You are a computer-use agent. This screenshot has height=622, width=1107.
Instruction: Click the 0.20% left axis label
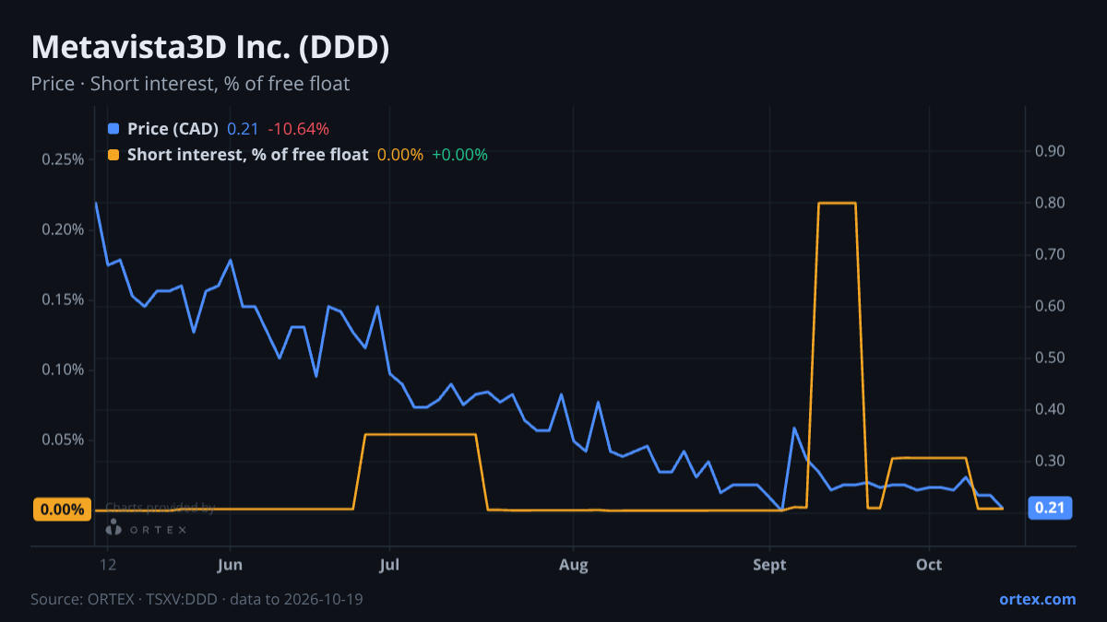(63, 229)
